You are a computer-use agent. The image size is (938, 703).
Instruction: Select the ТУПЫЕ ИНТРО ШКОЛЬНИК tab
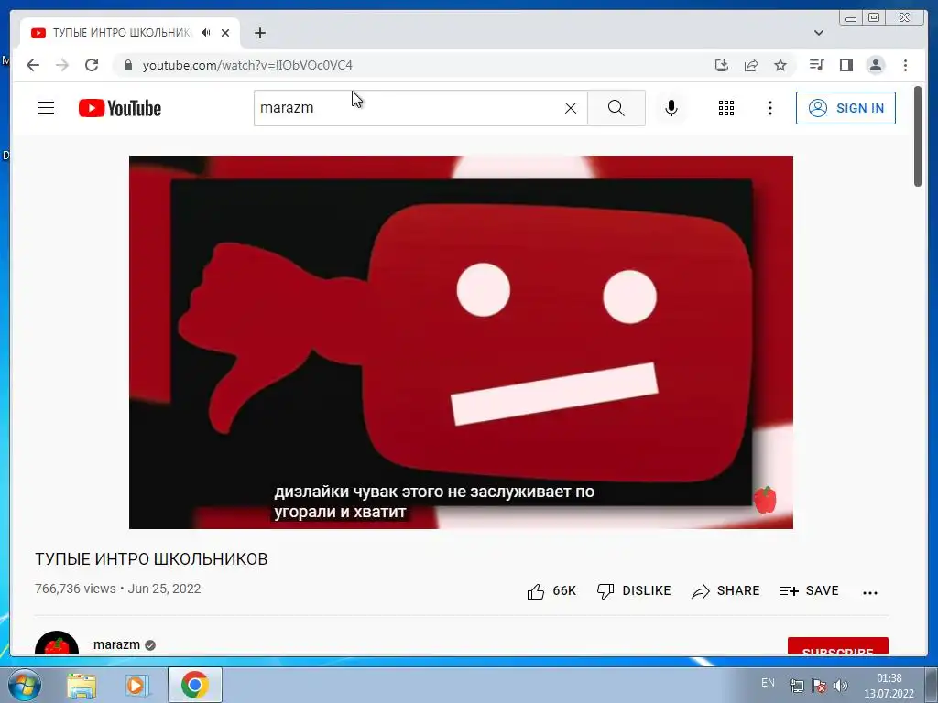coord(130,33)
